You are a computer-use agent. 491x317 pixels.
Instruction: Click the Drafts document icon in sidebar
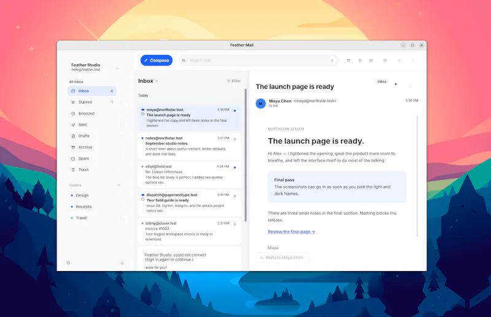pos(73,136)
